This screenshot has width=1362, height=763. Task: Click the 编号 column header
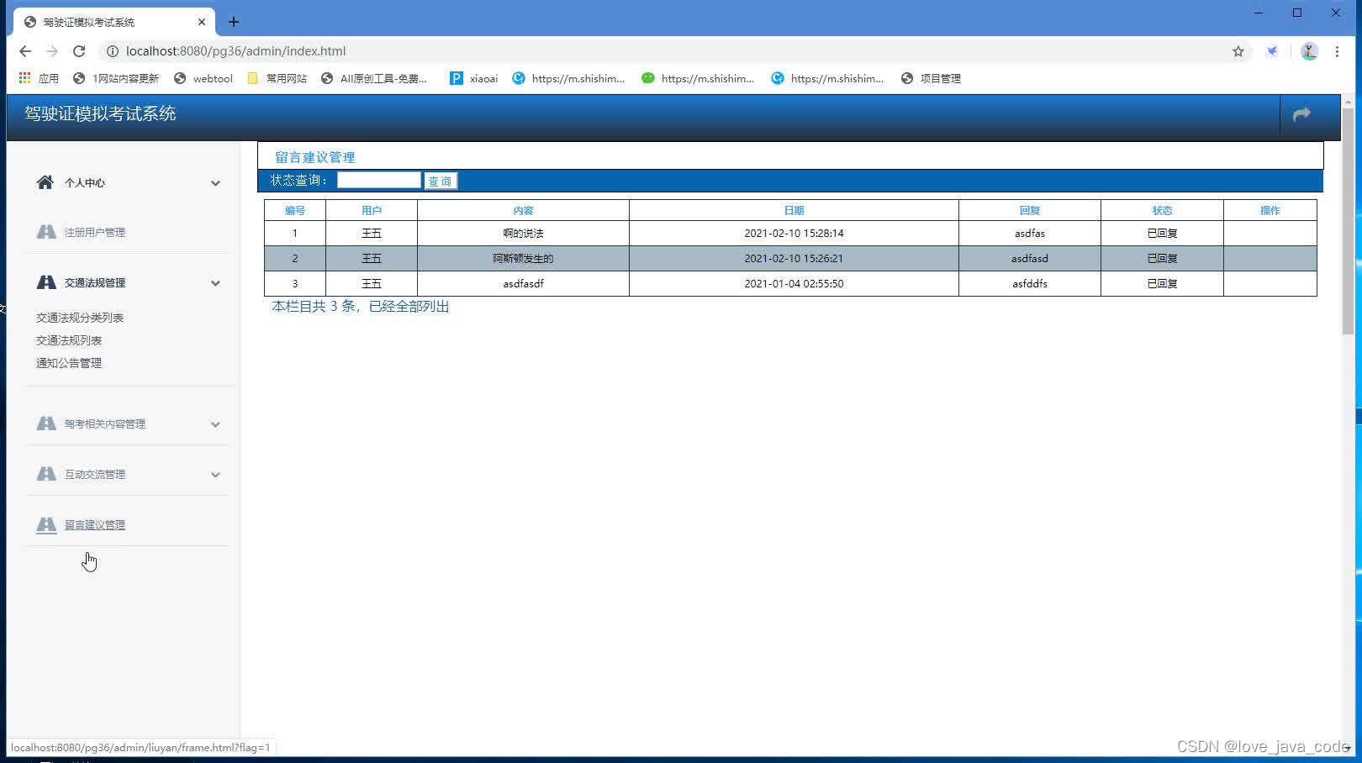[x=295, y=210]
